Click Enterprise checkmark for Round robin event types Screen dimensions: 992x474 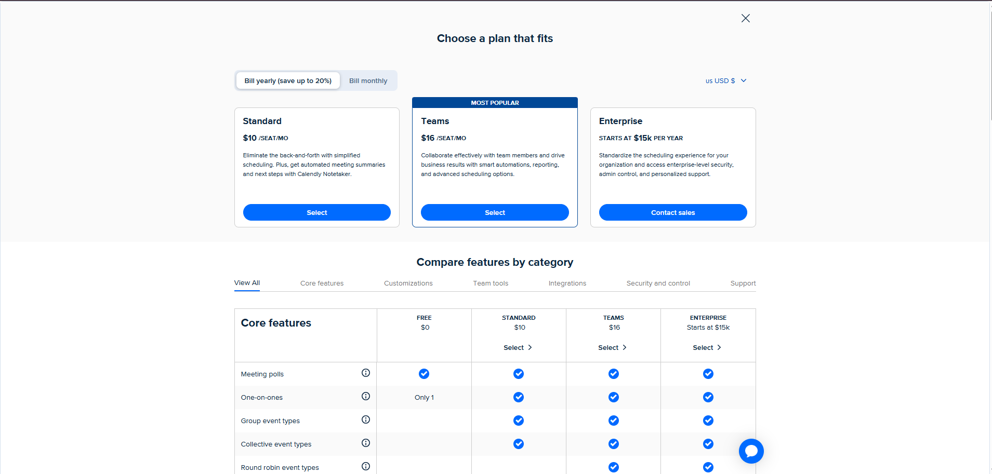tap(708, 467)
